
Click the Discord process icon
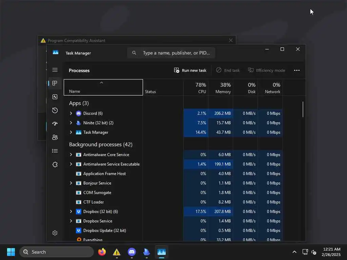79,113
